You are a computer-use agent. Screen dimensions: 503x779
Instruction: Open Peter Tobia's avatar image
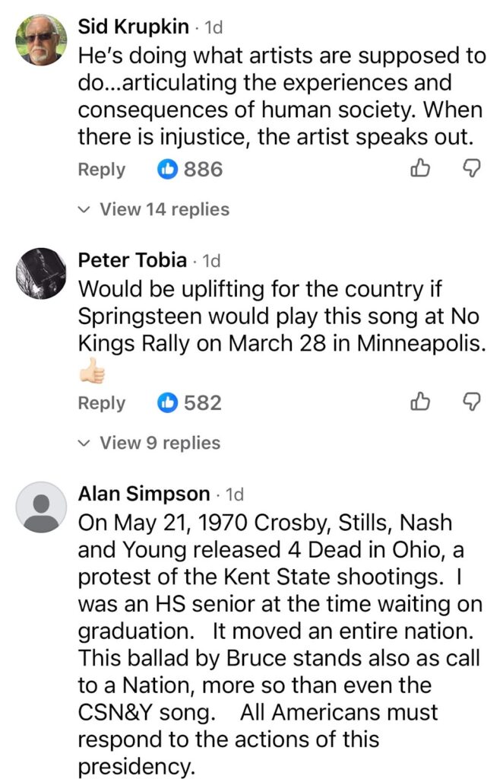(x=41, y=273)
